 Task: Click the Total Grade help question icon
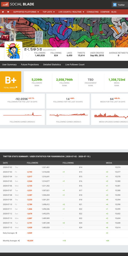point(16,87)
